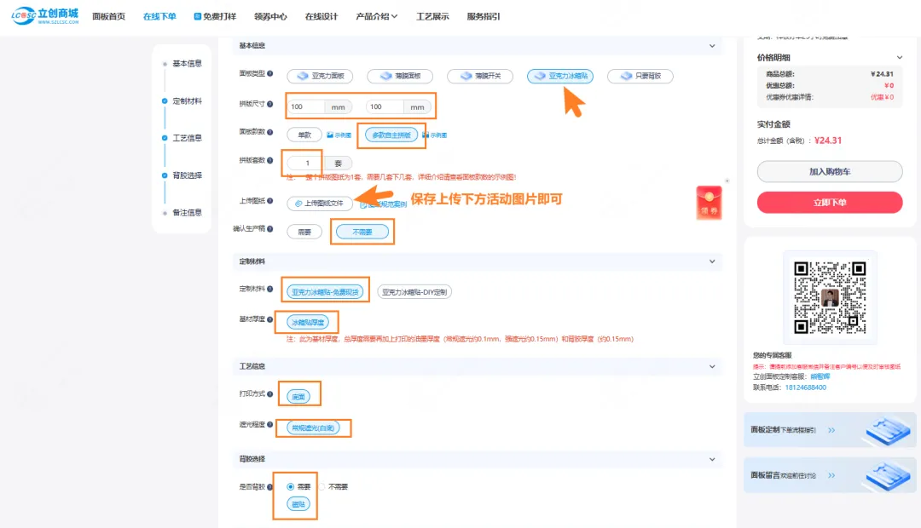Collapse the 工艺信息 section chevron
921x528 pixels.
pos(713,366)
